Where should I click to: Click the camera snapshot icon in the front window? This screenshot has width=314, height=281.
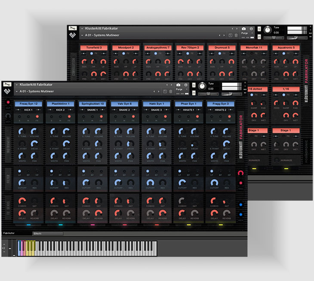[178, 85]
